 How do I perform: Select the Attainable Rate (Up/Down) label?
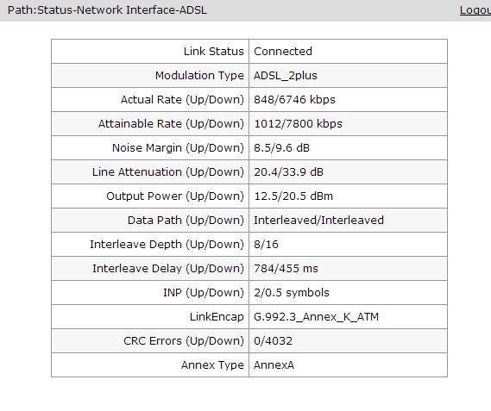[x=171, y=123]
